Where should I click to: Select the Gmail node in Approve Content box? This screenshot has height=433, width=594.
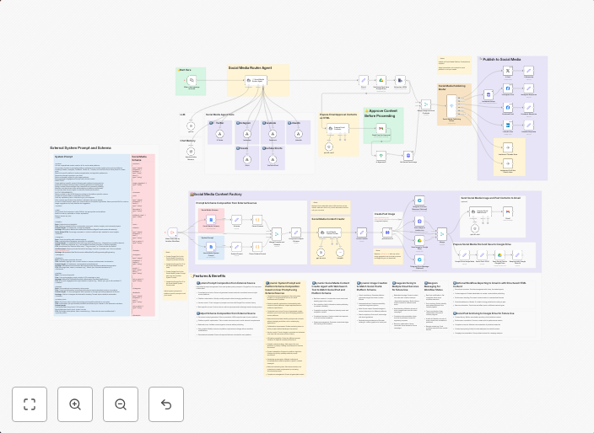tap(381, 129)
